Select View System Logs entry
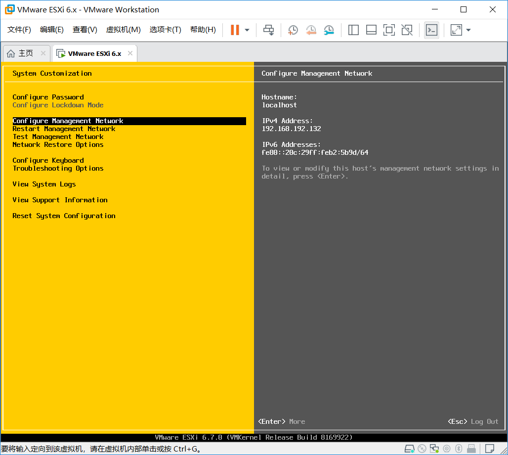Viewport: 508px width, 455px height. [44, 184]
